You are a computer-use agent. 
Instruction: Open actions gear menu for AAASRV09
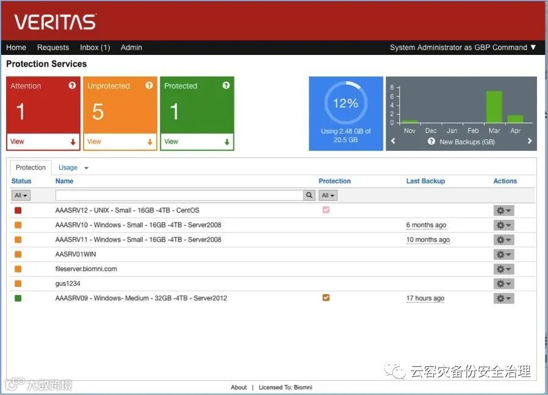point(503,299)
